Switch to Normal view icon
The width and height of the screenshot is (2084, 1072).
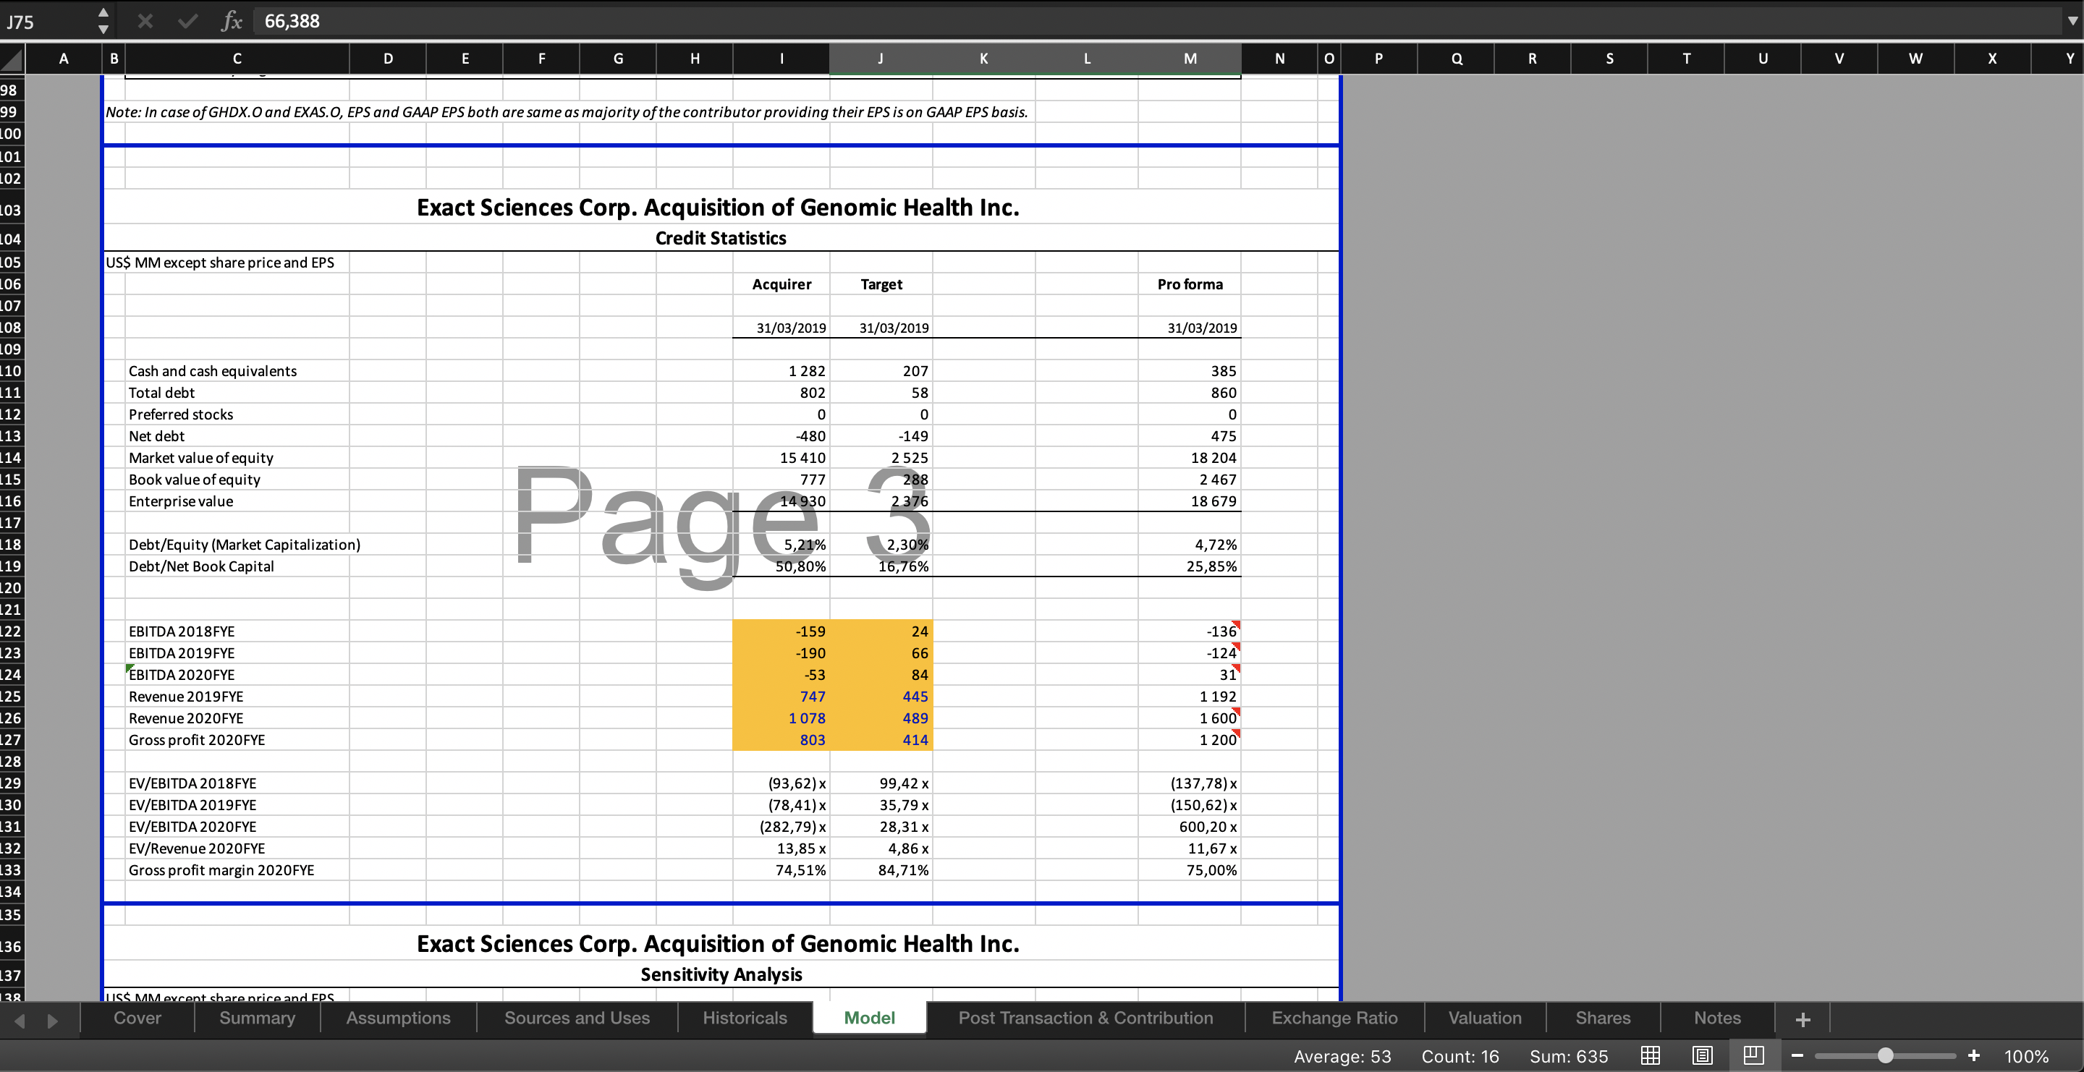(1651, 1056)
